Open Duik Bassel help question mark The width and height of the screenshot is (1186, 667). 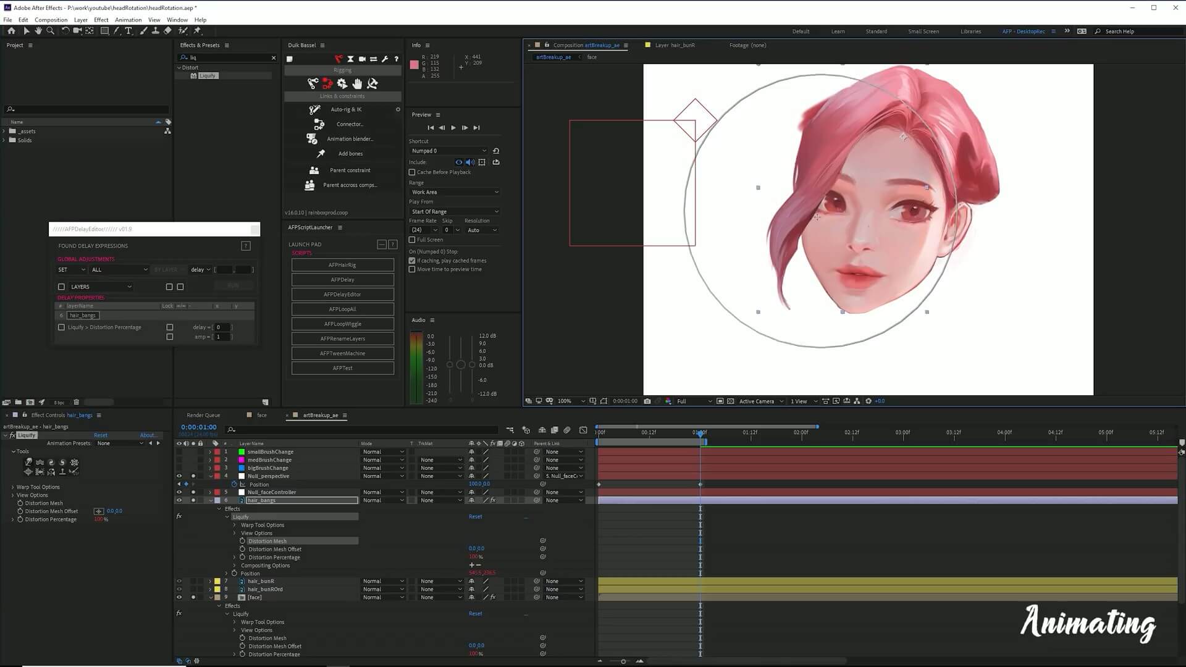click(x=397, y=59)
